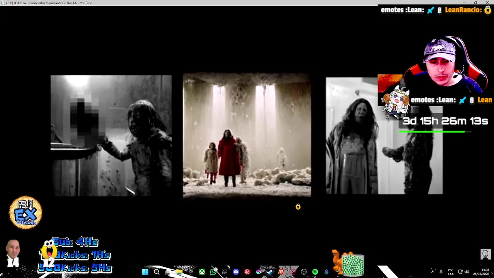Open the Xbox app icon
The image size is (494, 278).
pos(202,272)
